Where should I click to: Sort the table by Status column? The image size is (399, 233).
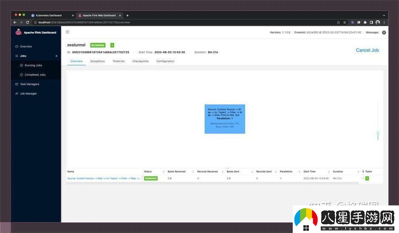[x=163, y=172]
